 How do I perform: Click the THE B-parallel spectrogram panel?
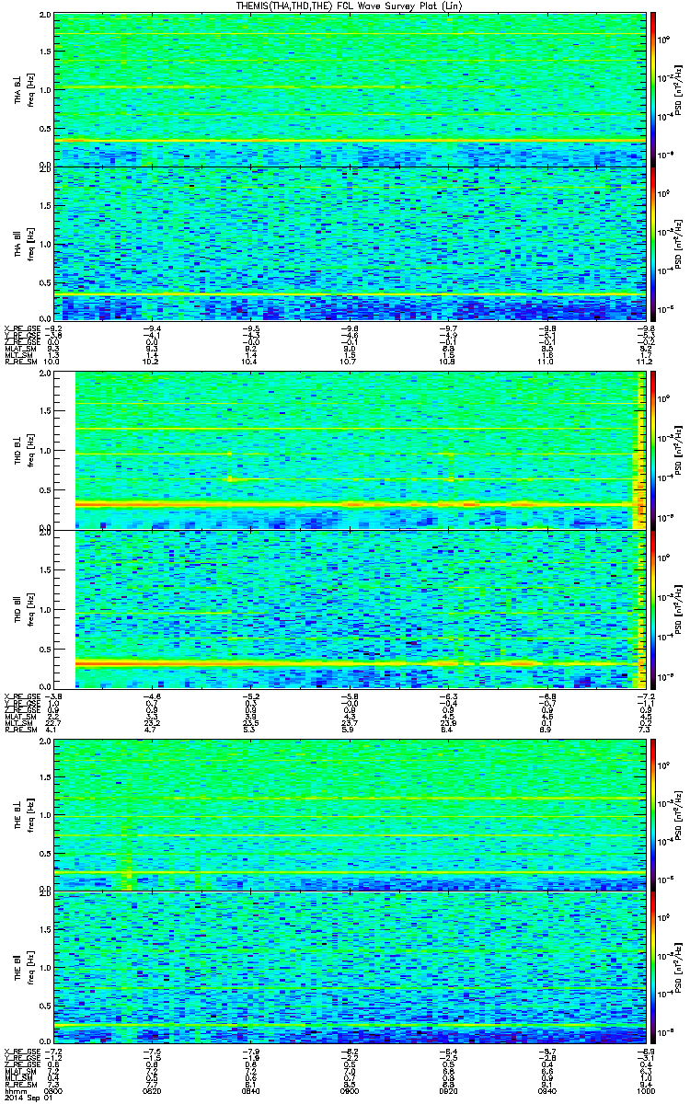point(350,968)
